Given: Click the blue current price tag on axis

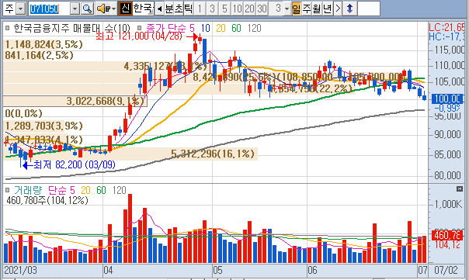Looking at the screenshot, I should [447, 99].
